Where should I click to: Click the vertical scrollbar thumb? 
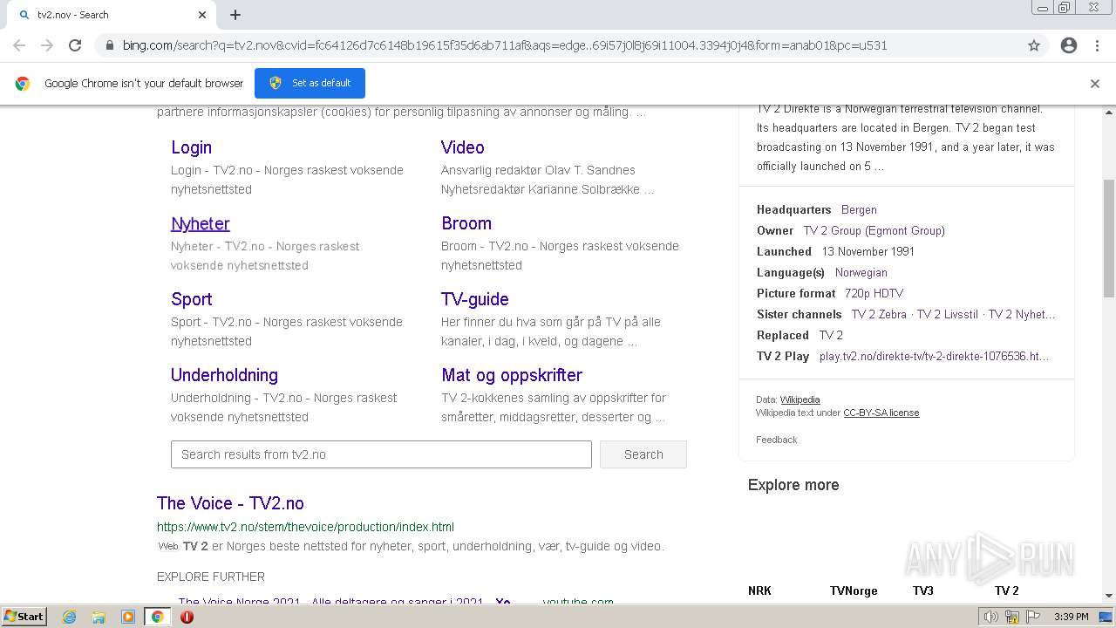pyautogui.click(x=1109, y=238)
